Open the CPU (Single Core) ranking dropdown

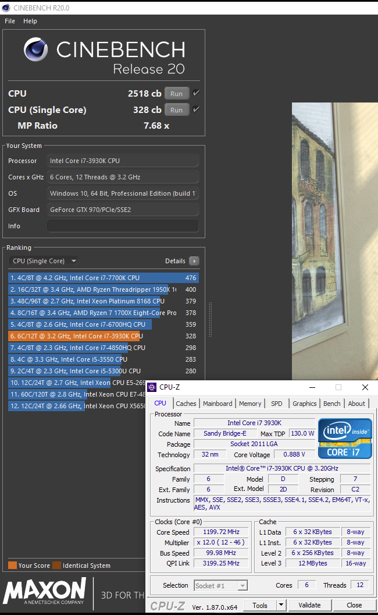point(44,261)
